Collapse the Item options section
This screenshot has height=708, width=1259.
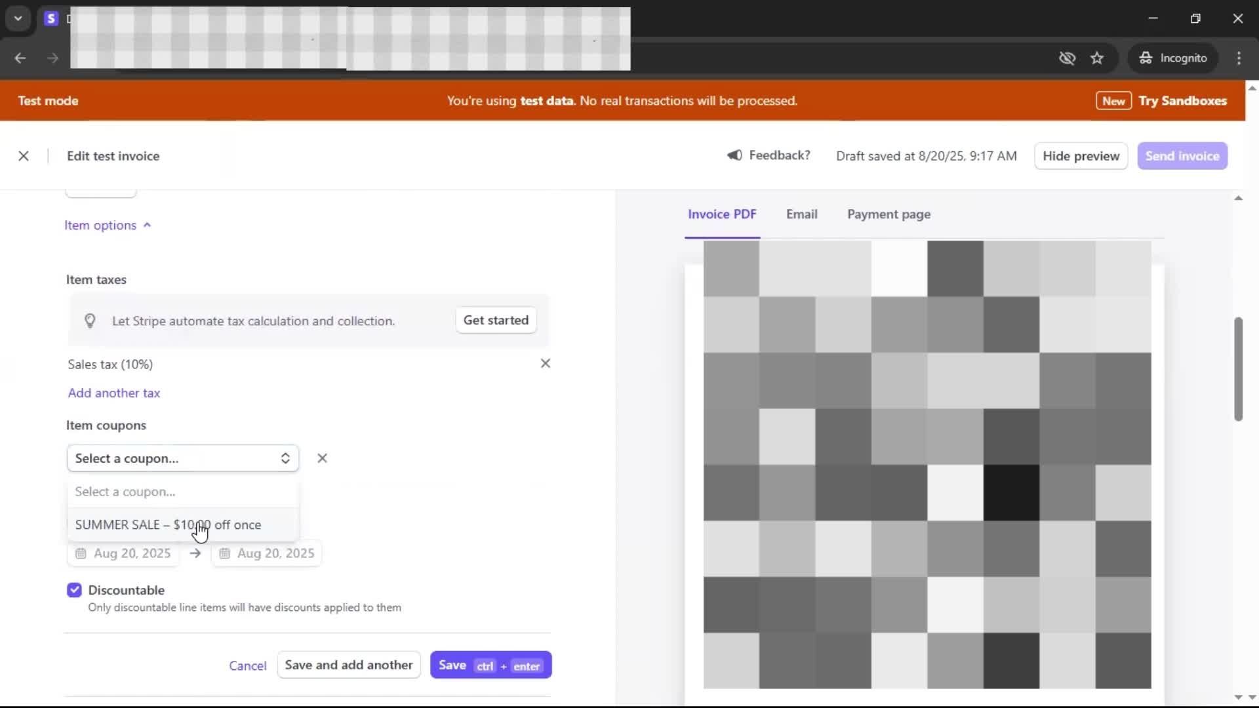108,226
